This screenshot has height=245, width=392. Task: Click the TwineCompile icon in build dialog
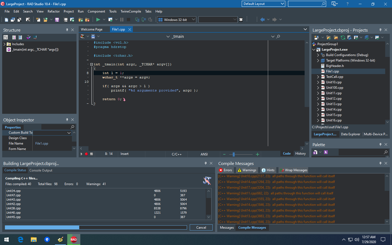point(207,181)
